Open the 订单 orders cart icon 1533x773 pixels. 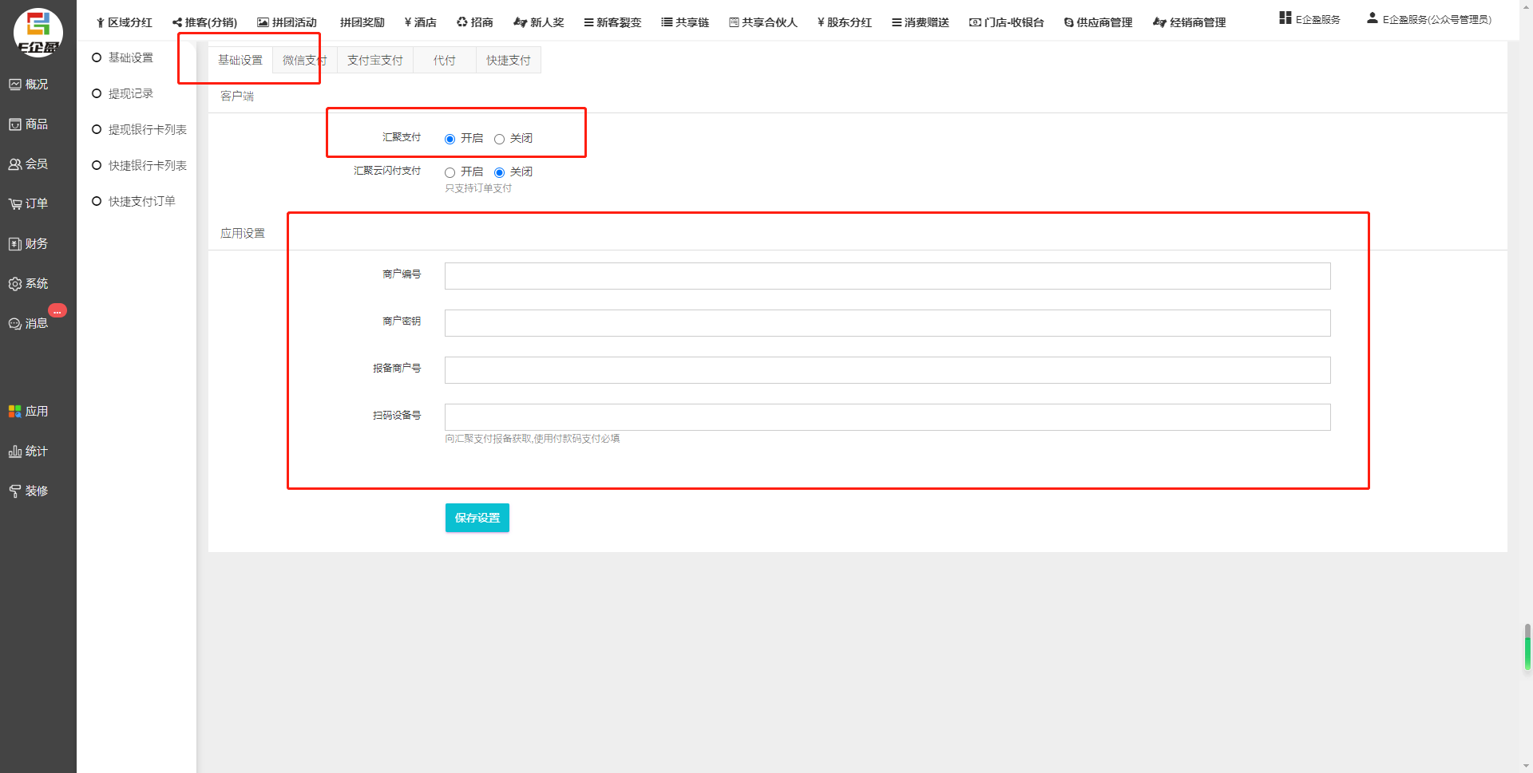[15, 204]
